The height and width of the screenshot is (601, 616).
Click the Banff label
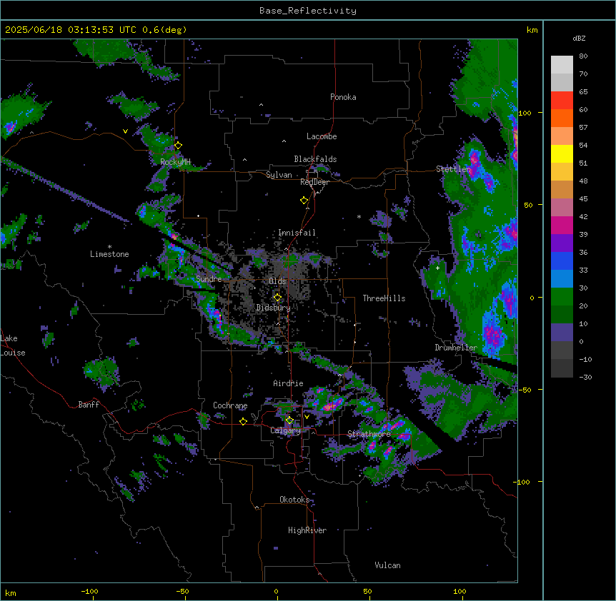click(89, 405)
